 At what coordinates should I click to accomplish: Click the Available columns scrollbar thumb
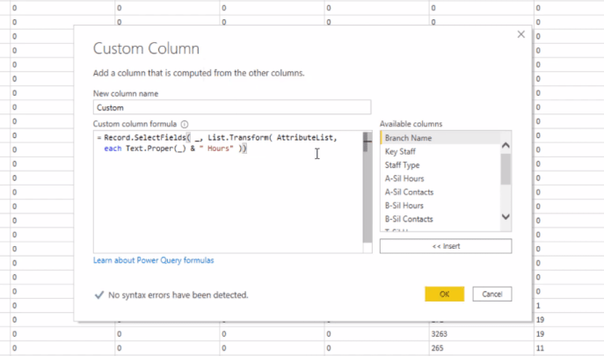tap(506, 169)
